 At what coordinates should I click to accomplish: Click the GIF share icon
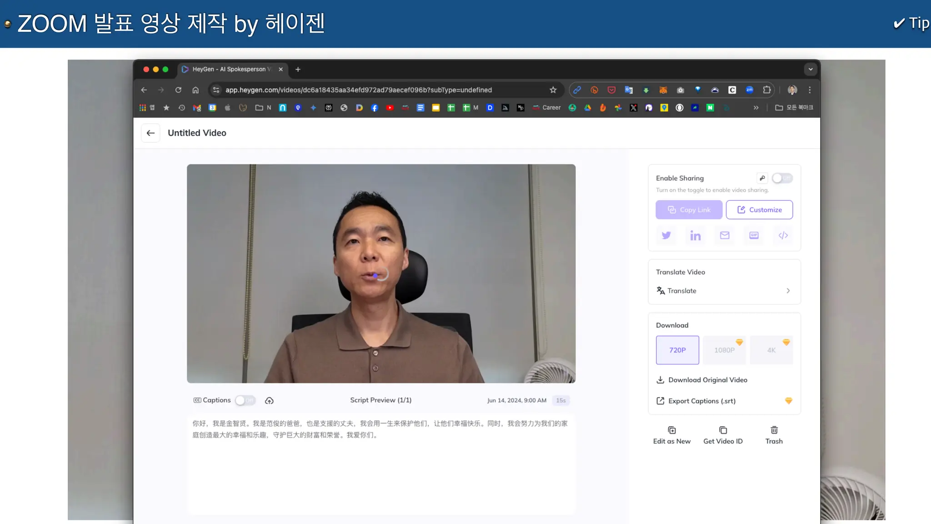(x=754, y=235)
